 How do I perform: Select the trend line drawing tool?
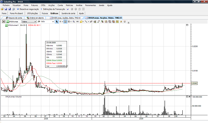(x=86, y=22)
